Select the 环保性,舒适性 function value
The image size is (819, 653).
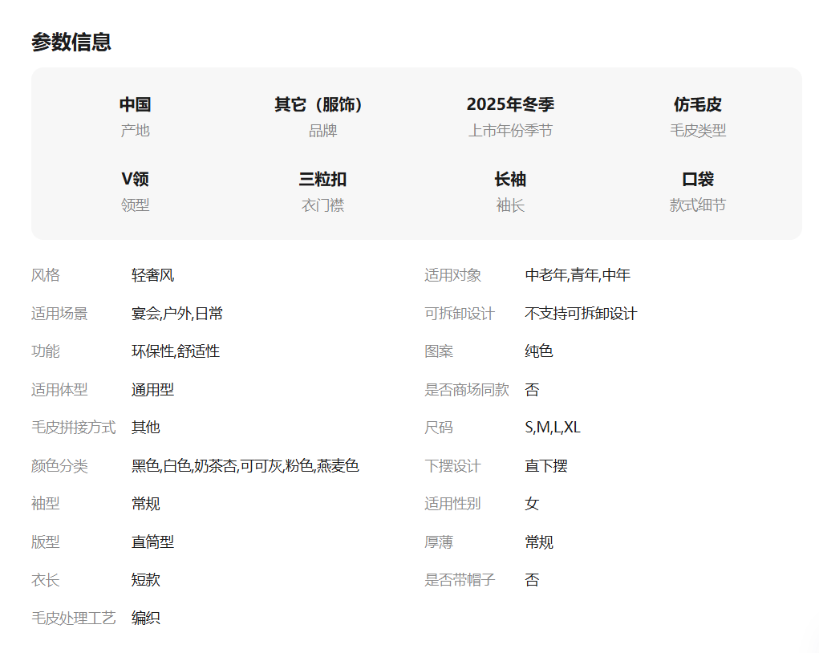175,351
